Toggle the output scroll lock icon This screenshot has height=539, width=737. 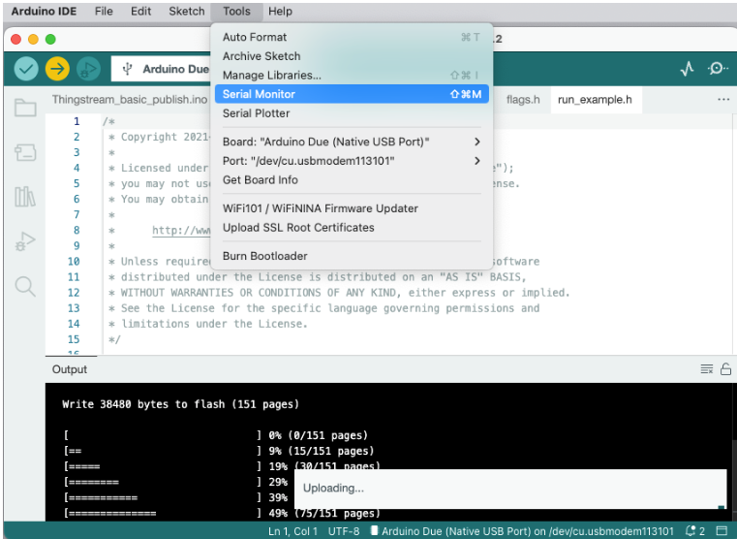(725, 369)
